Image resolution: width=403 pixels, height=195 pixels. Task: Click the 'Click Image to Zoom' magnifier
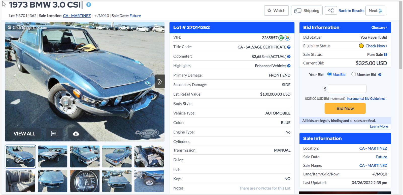[x=9, y=28]
